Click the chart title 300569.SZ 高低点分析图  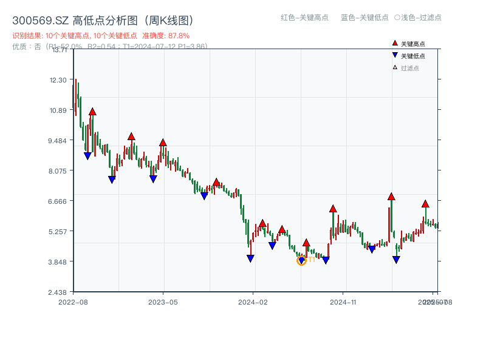103,20
